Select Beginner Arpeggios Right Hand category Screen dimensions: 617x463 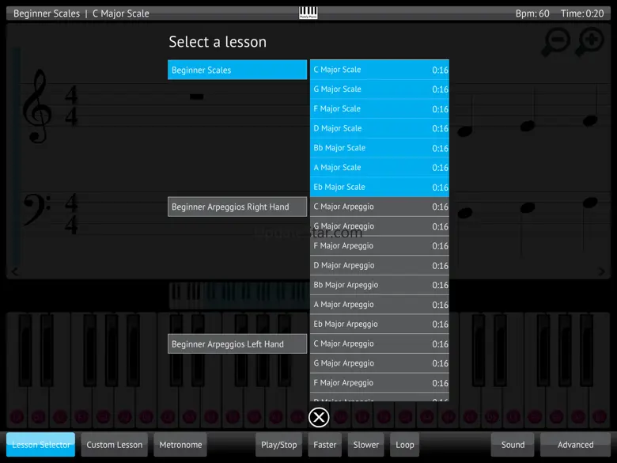click(x=237, y=207)
